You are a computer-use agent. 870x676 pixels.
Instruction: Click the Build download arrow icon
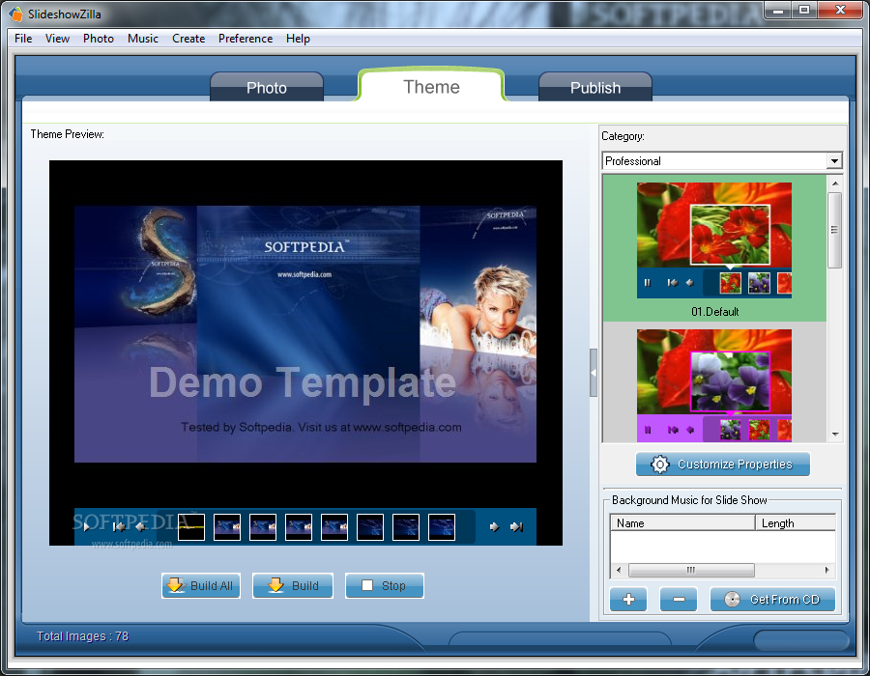[275, 585]
